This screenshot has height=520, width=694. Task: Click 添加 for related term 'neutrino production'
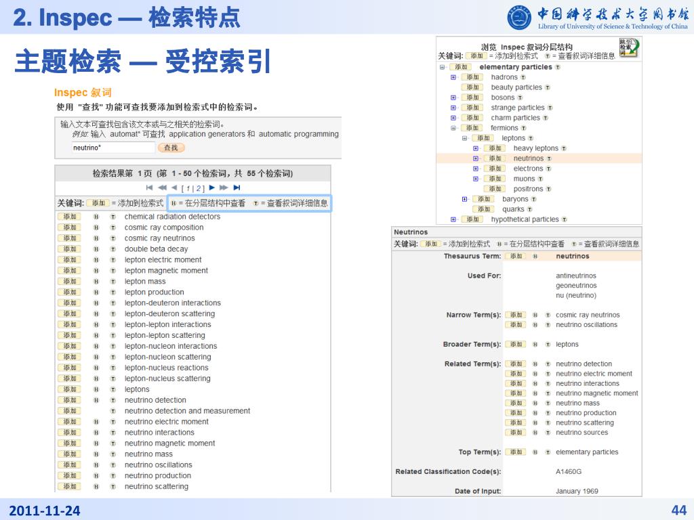click(x=516, y=413)
